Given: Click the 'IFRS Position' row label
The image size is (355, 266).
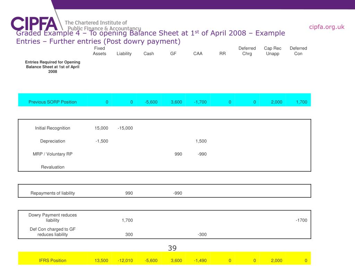Looking at the screenshot, I should tap(53, 260).
